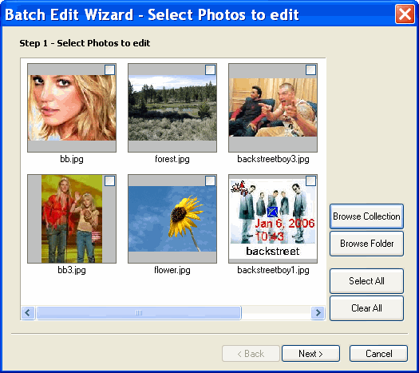Click the left scroll arrow
Image resolution: width=419 pixels, height=373 pixels.
28,312
